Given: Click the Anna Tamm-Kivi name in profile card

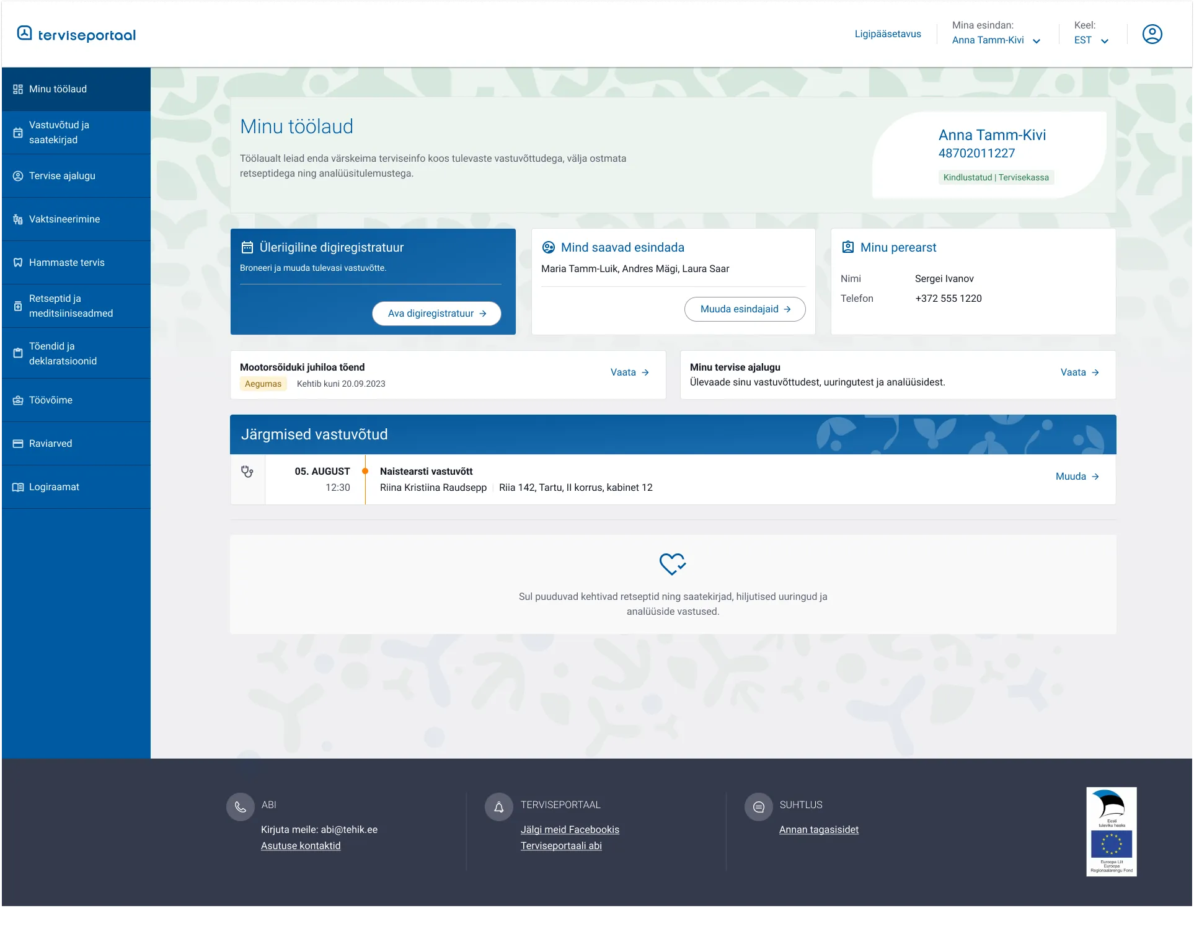Looking at the screenshot, I should click(993, 135).
